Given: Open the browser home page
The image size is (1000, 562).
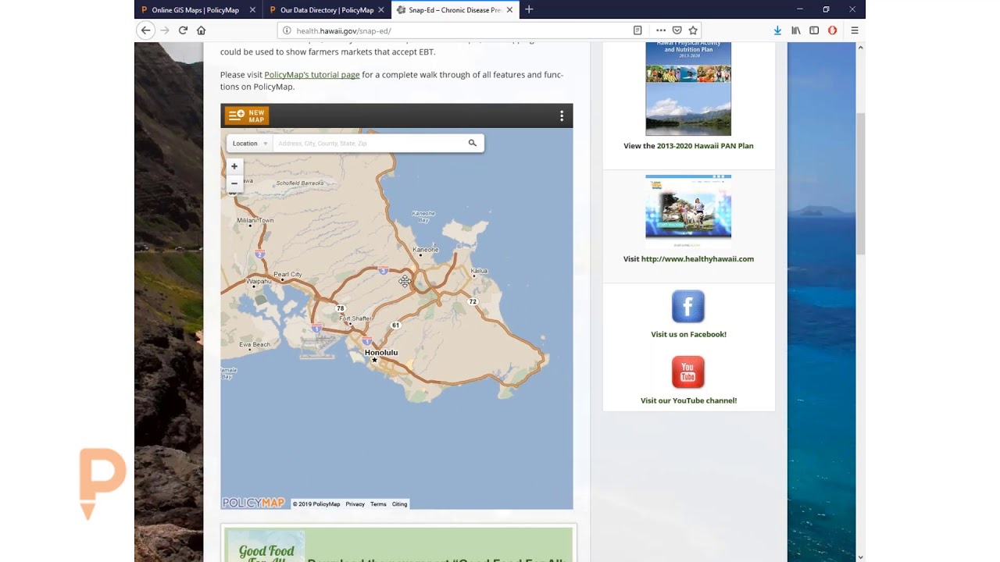Looking at the screenshot, I should [x=201, y=30].
